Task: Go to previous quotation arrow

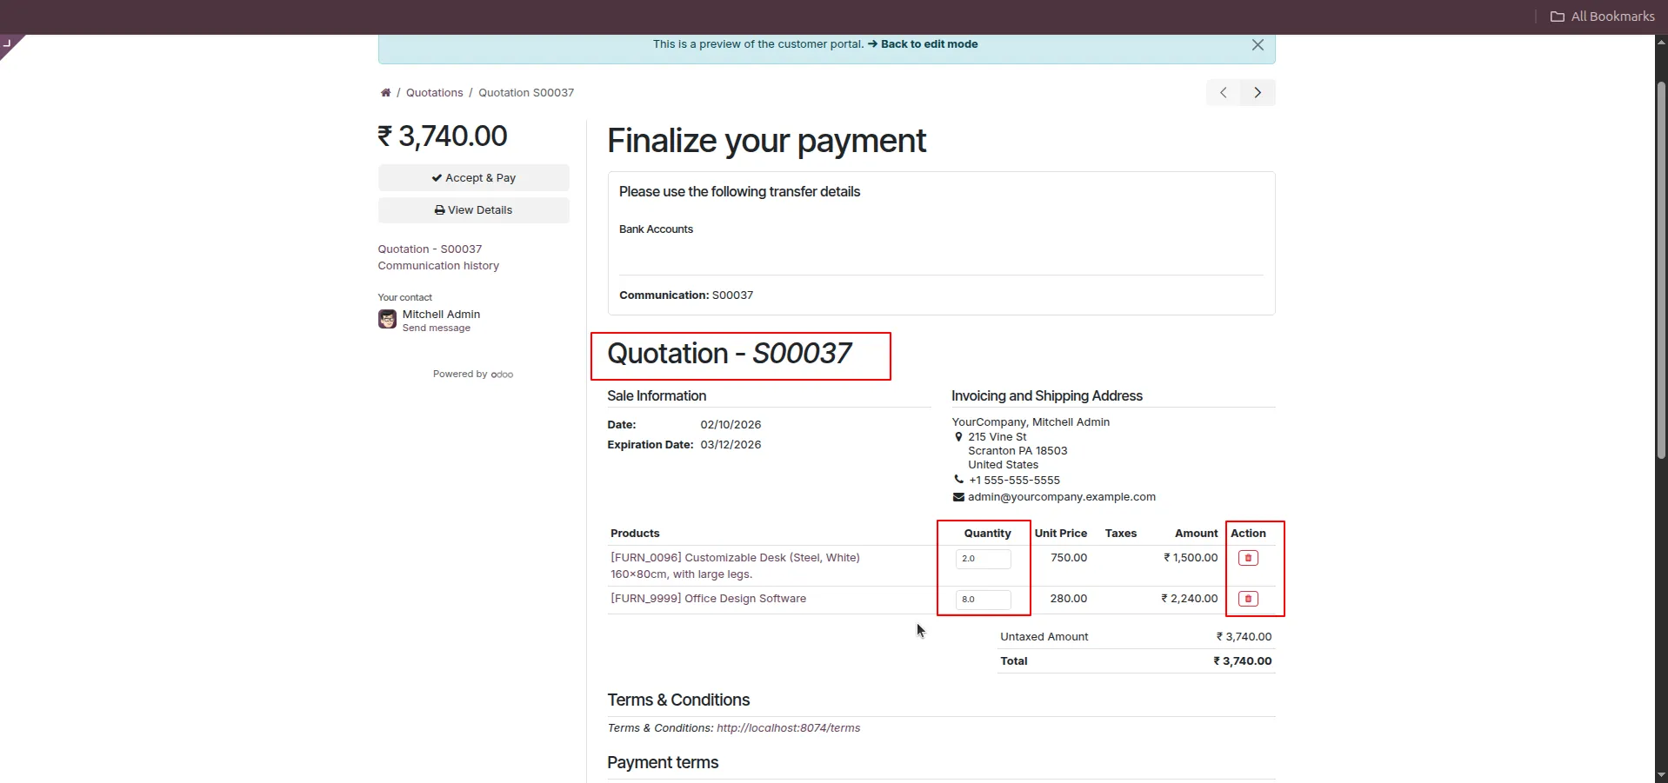Action: click(x=1224, y=93)
